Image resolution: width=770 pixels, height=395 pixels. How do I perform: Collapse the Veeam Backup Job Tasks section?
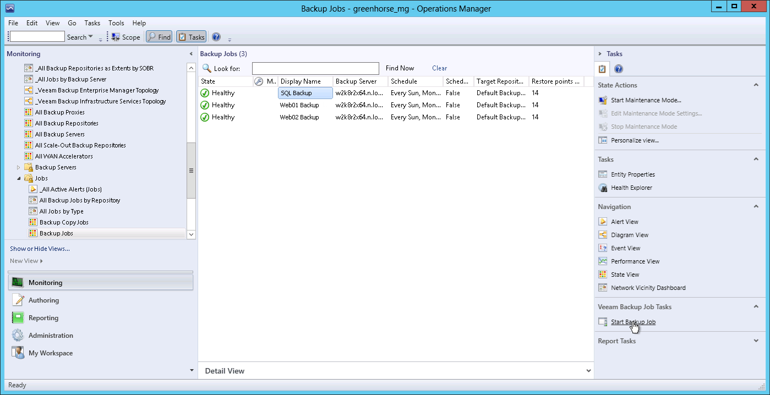pos(756,307)
